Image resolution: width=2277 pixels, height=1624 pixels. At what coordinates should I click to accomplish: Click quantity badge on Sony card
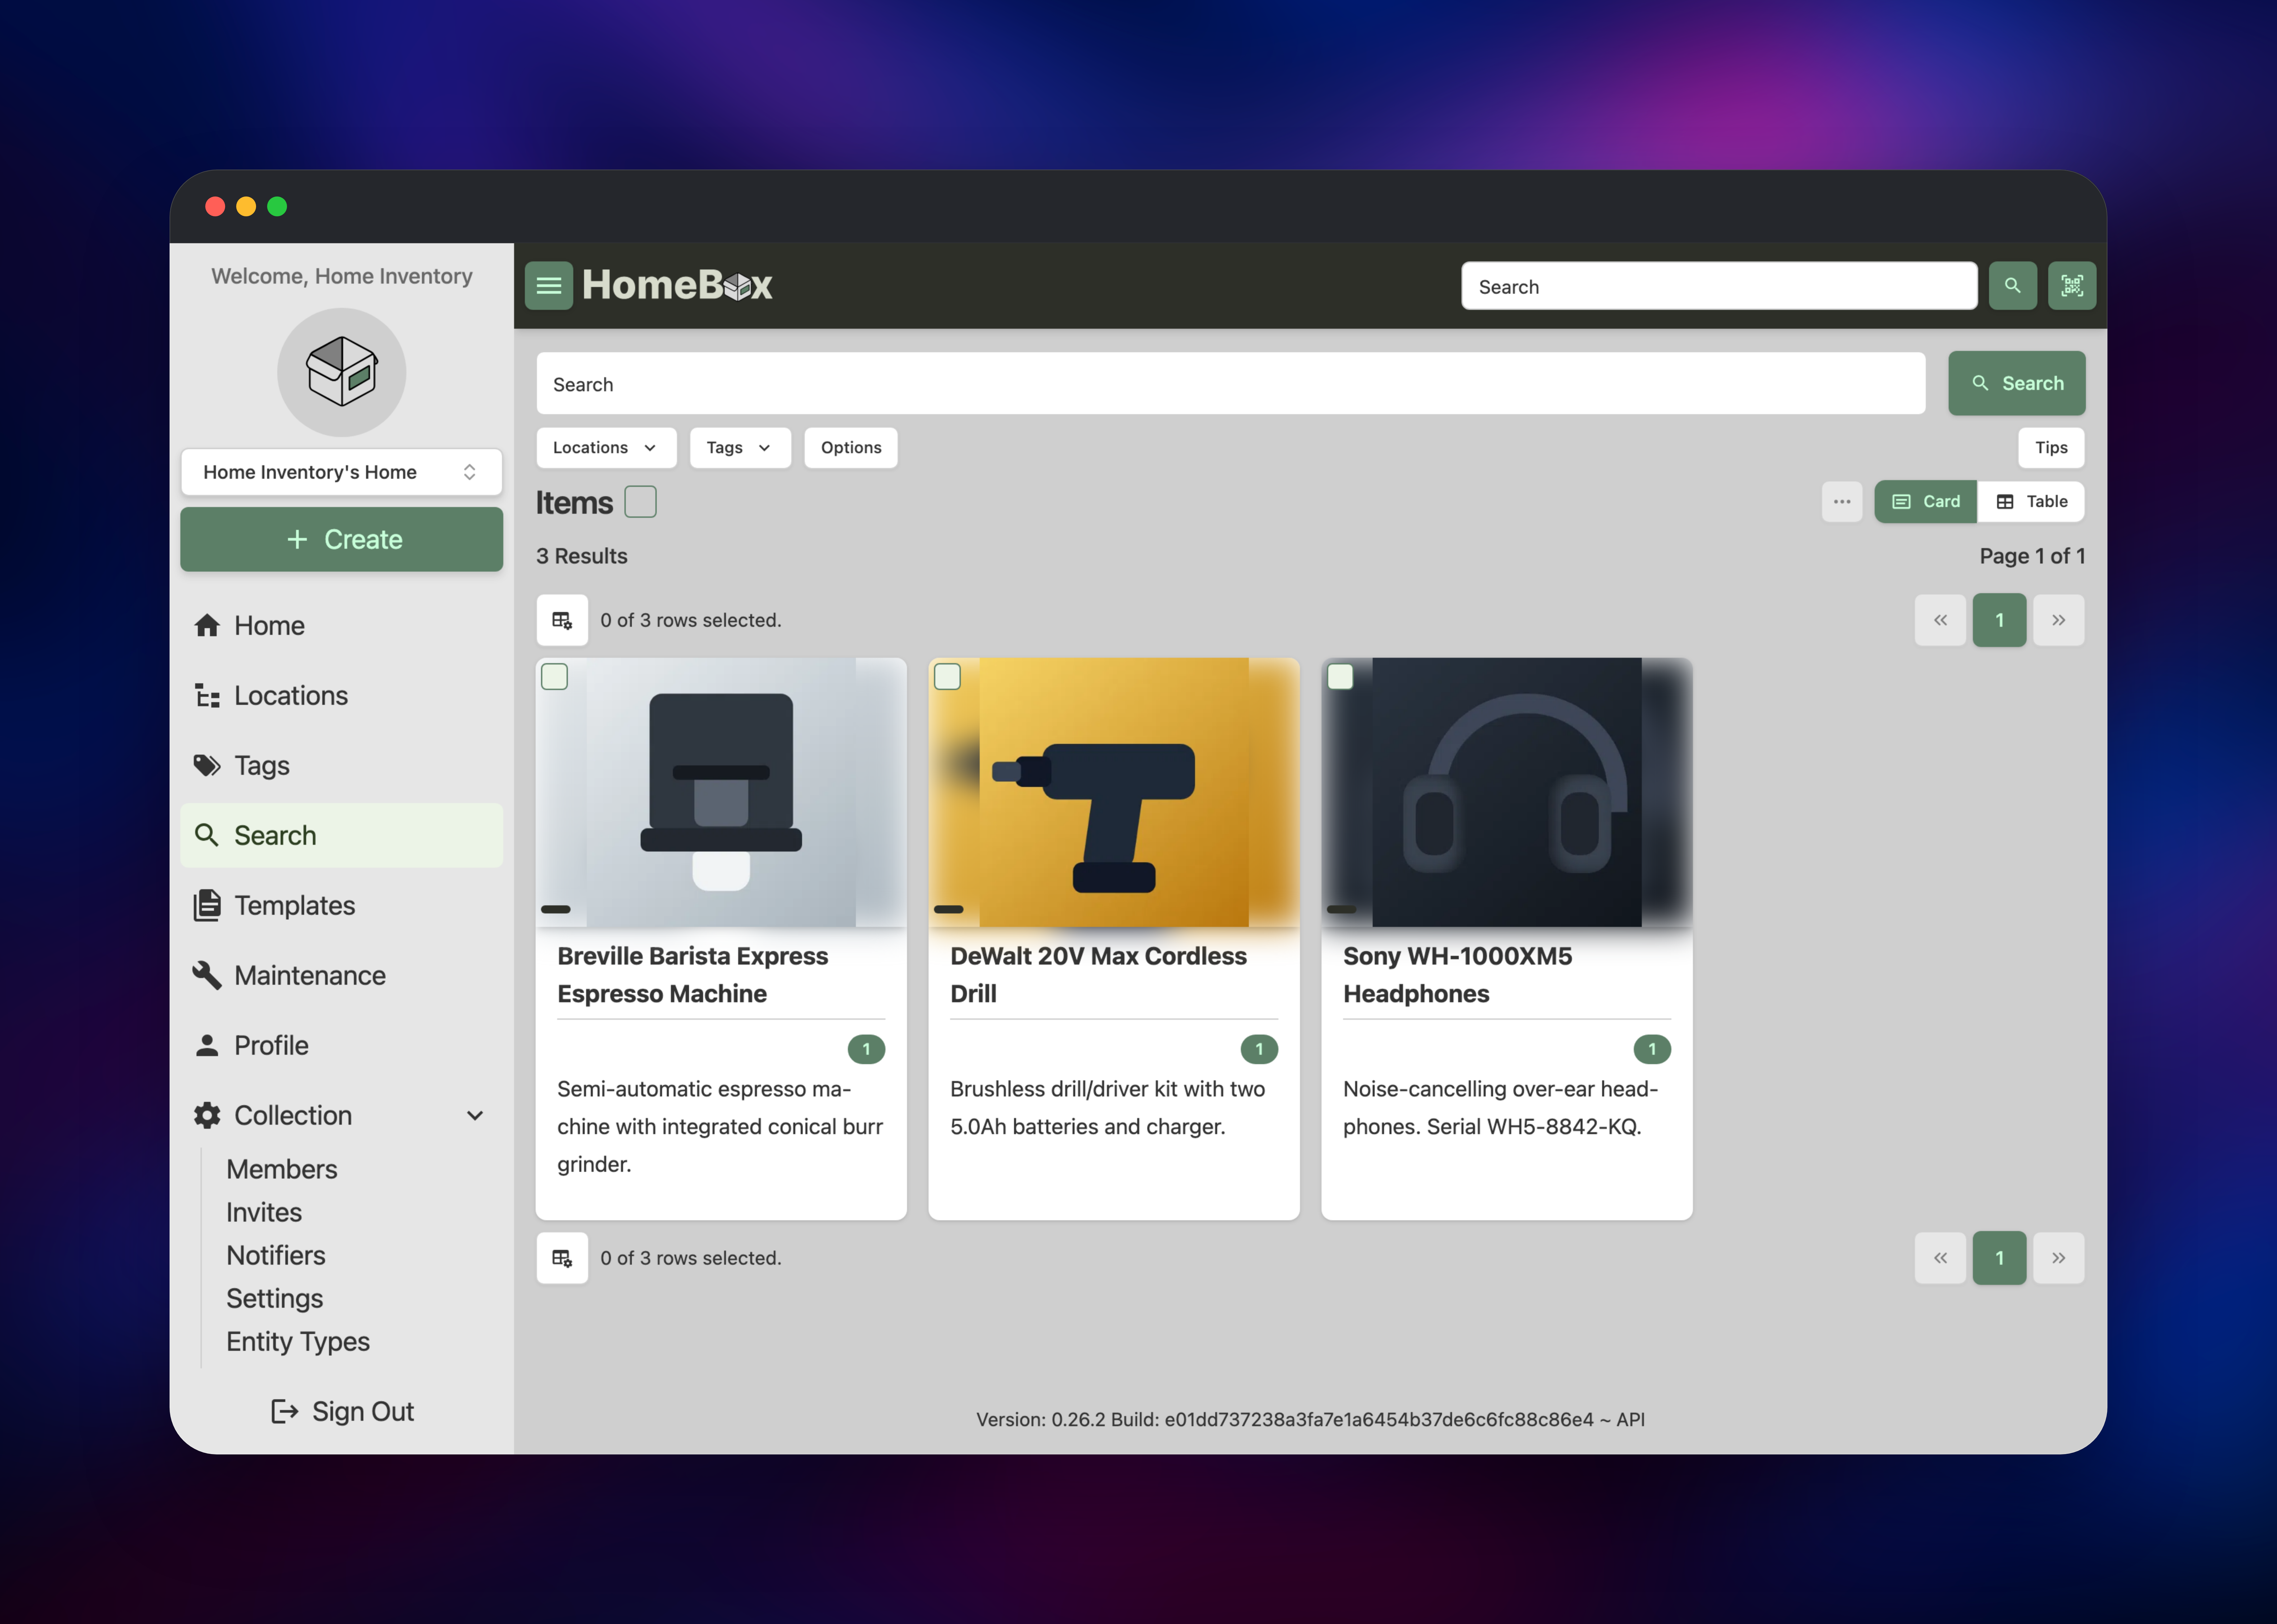click(1652, 1049)
